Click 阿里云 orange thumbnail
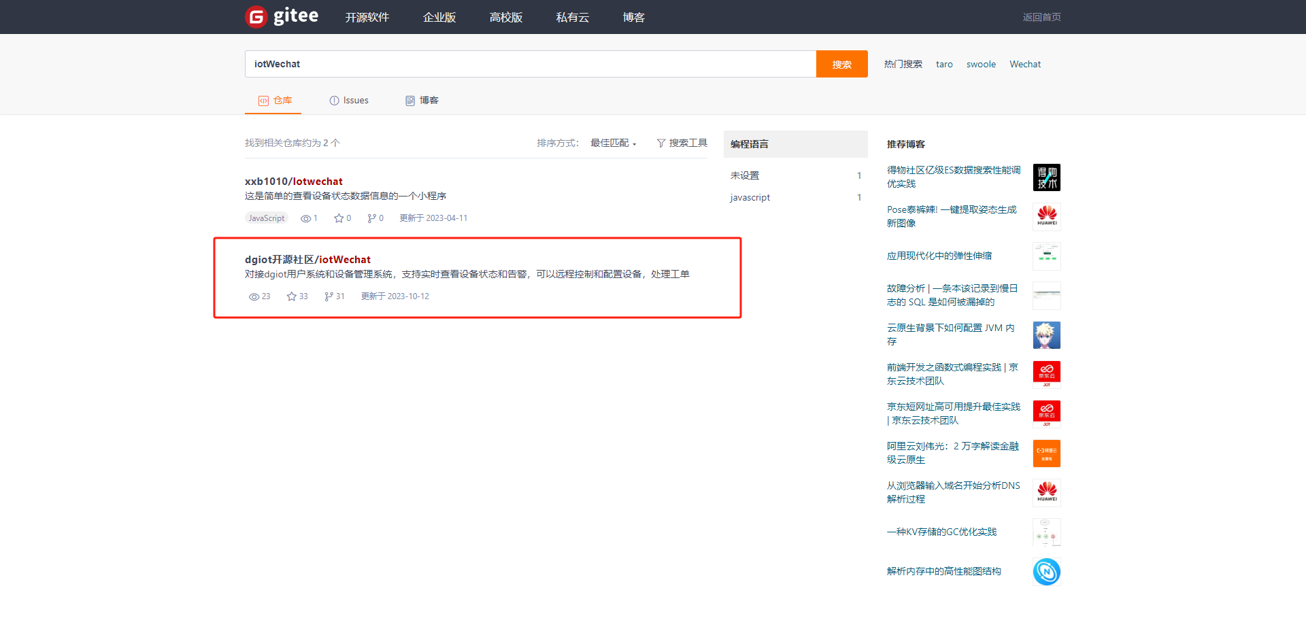The height and width of the screenshot is (633, 1306). (1047, 454)
